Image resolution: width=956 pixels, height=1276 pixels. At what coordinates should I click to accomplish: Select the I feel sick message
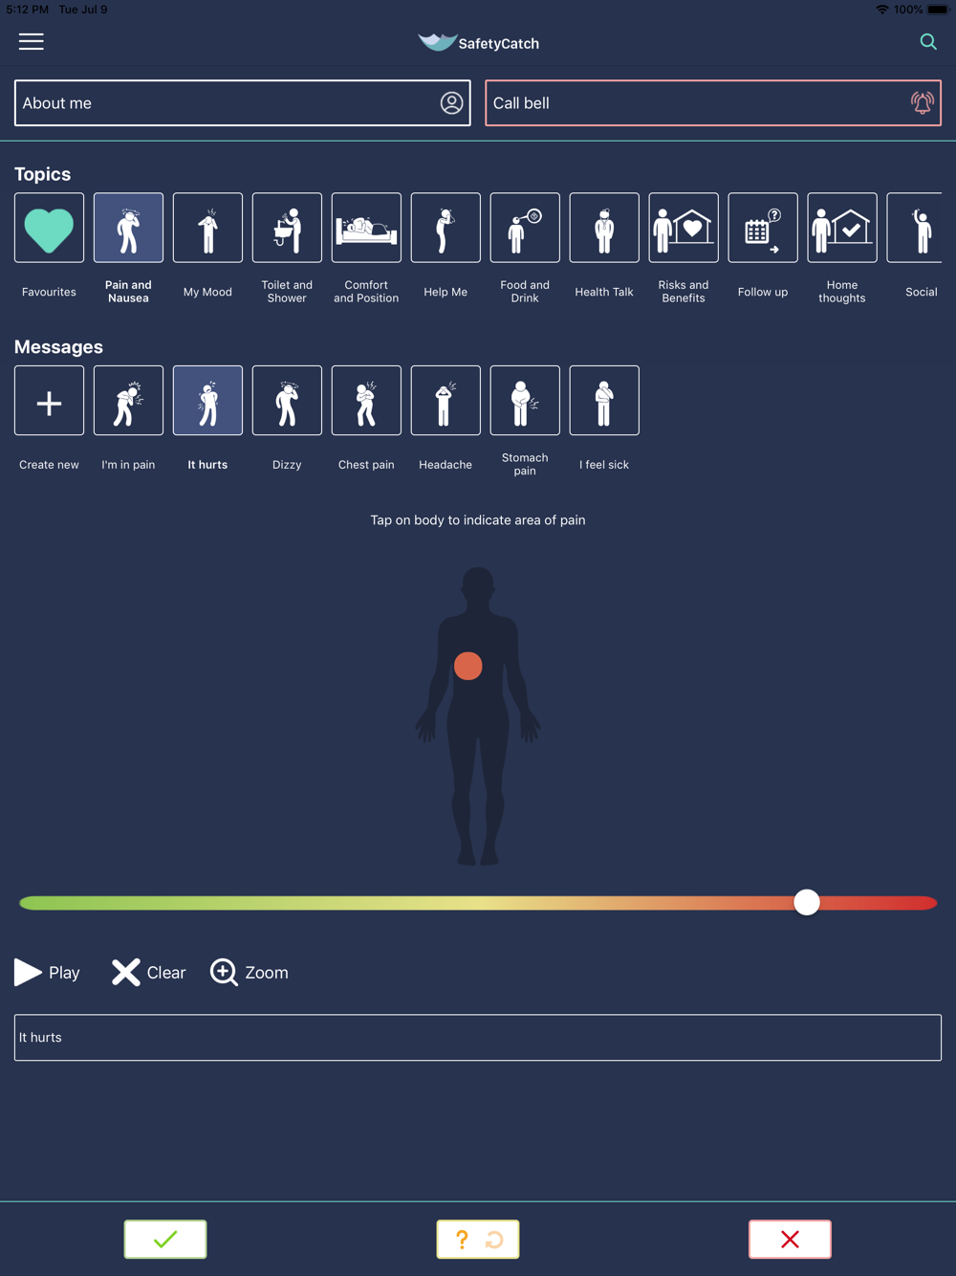(604, 401)
